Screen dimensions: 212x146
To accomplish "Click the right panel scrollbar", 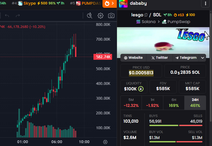I will [211, 67].
